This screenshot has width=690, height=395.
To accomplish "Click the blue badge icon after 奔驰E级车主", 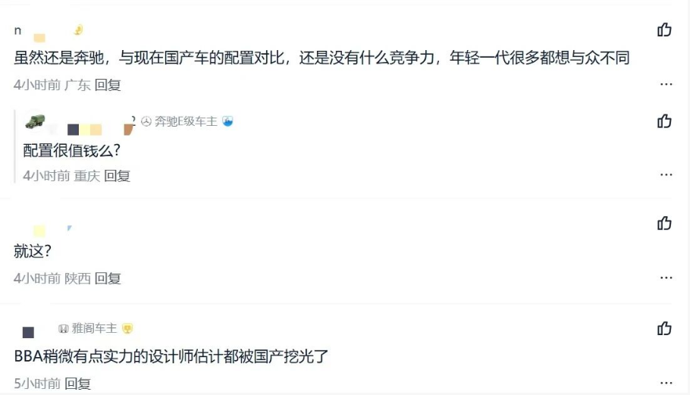I will [227, 121].
